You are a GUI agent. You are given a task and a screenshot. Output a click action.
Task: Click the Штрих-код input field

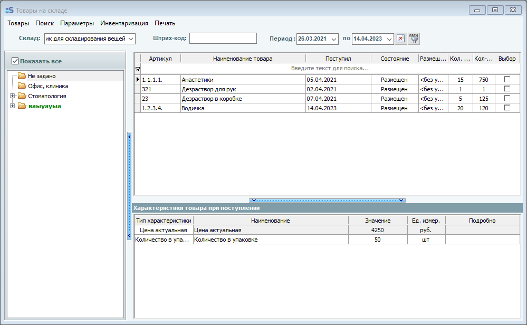223,39
